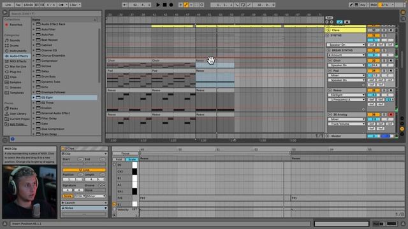Expand Audio Effect Rack in browser
This screenshot has height=229, width=408.
pos(34,24)
